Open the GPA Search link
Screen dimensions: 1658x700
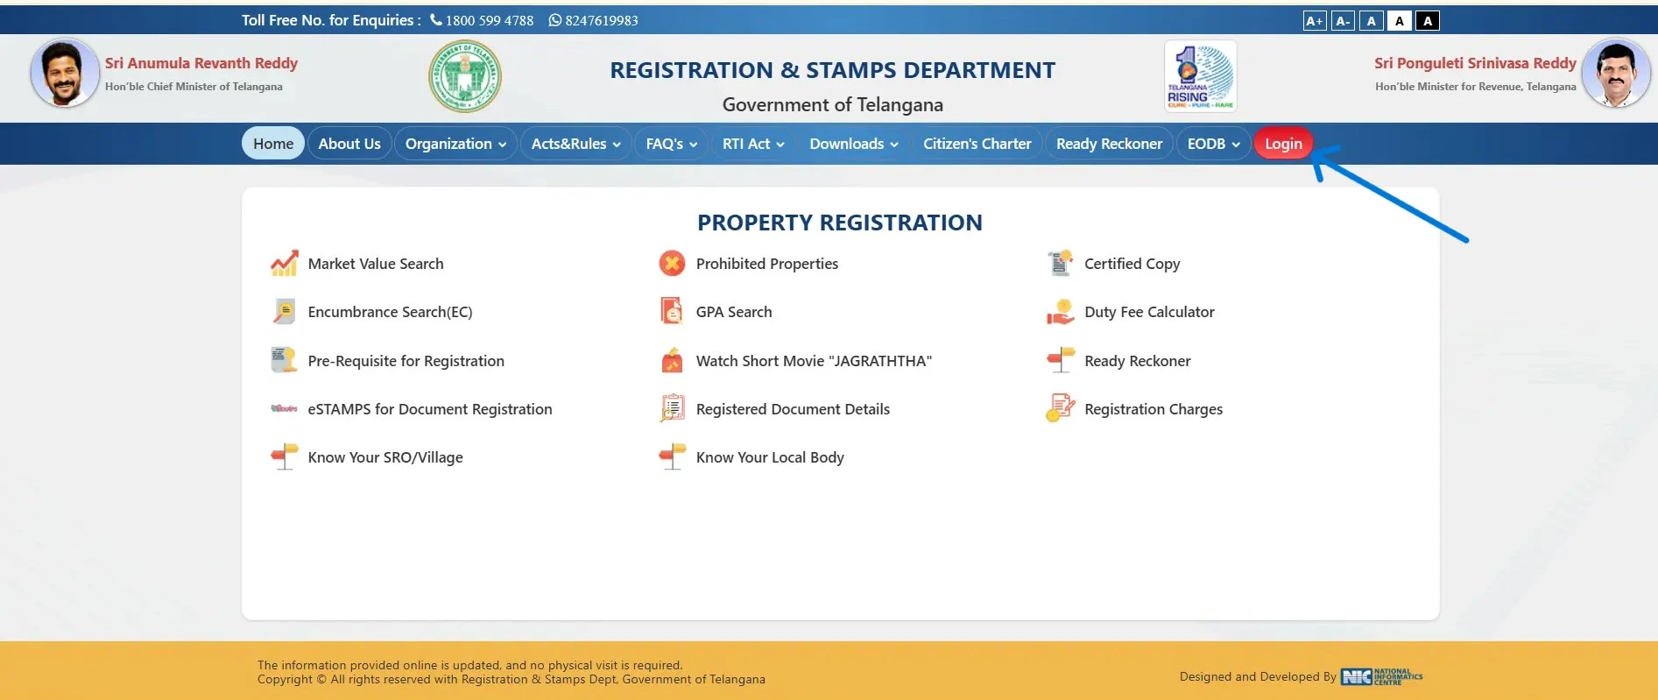click(x=734, y=312)
